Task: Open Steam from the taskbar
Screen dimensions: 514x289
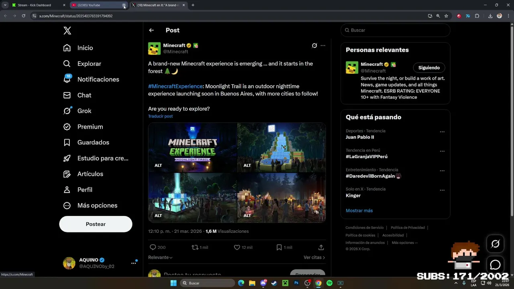Action: tap(274, 283)
